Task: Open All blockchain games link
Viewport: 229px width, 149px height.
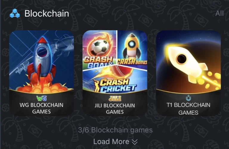Action: tap(219, 13)
